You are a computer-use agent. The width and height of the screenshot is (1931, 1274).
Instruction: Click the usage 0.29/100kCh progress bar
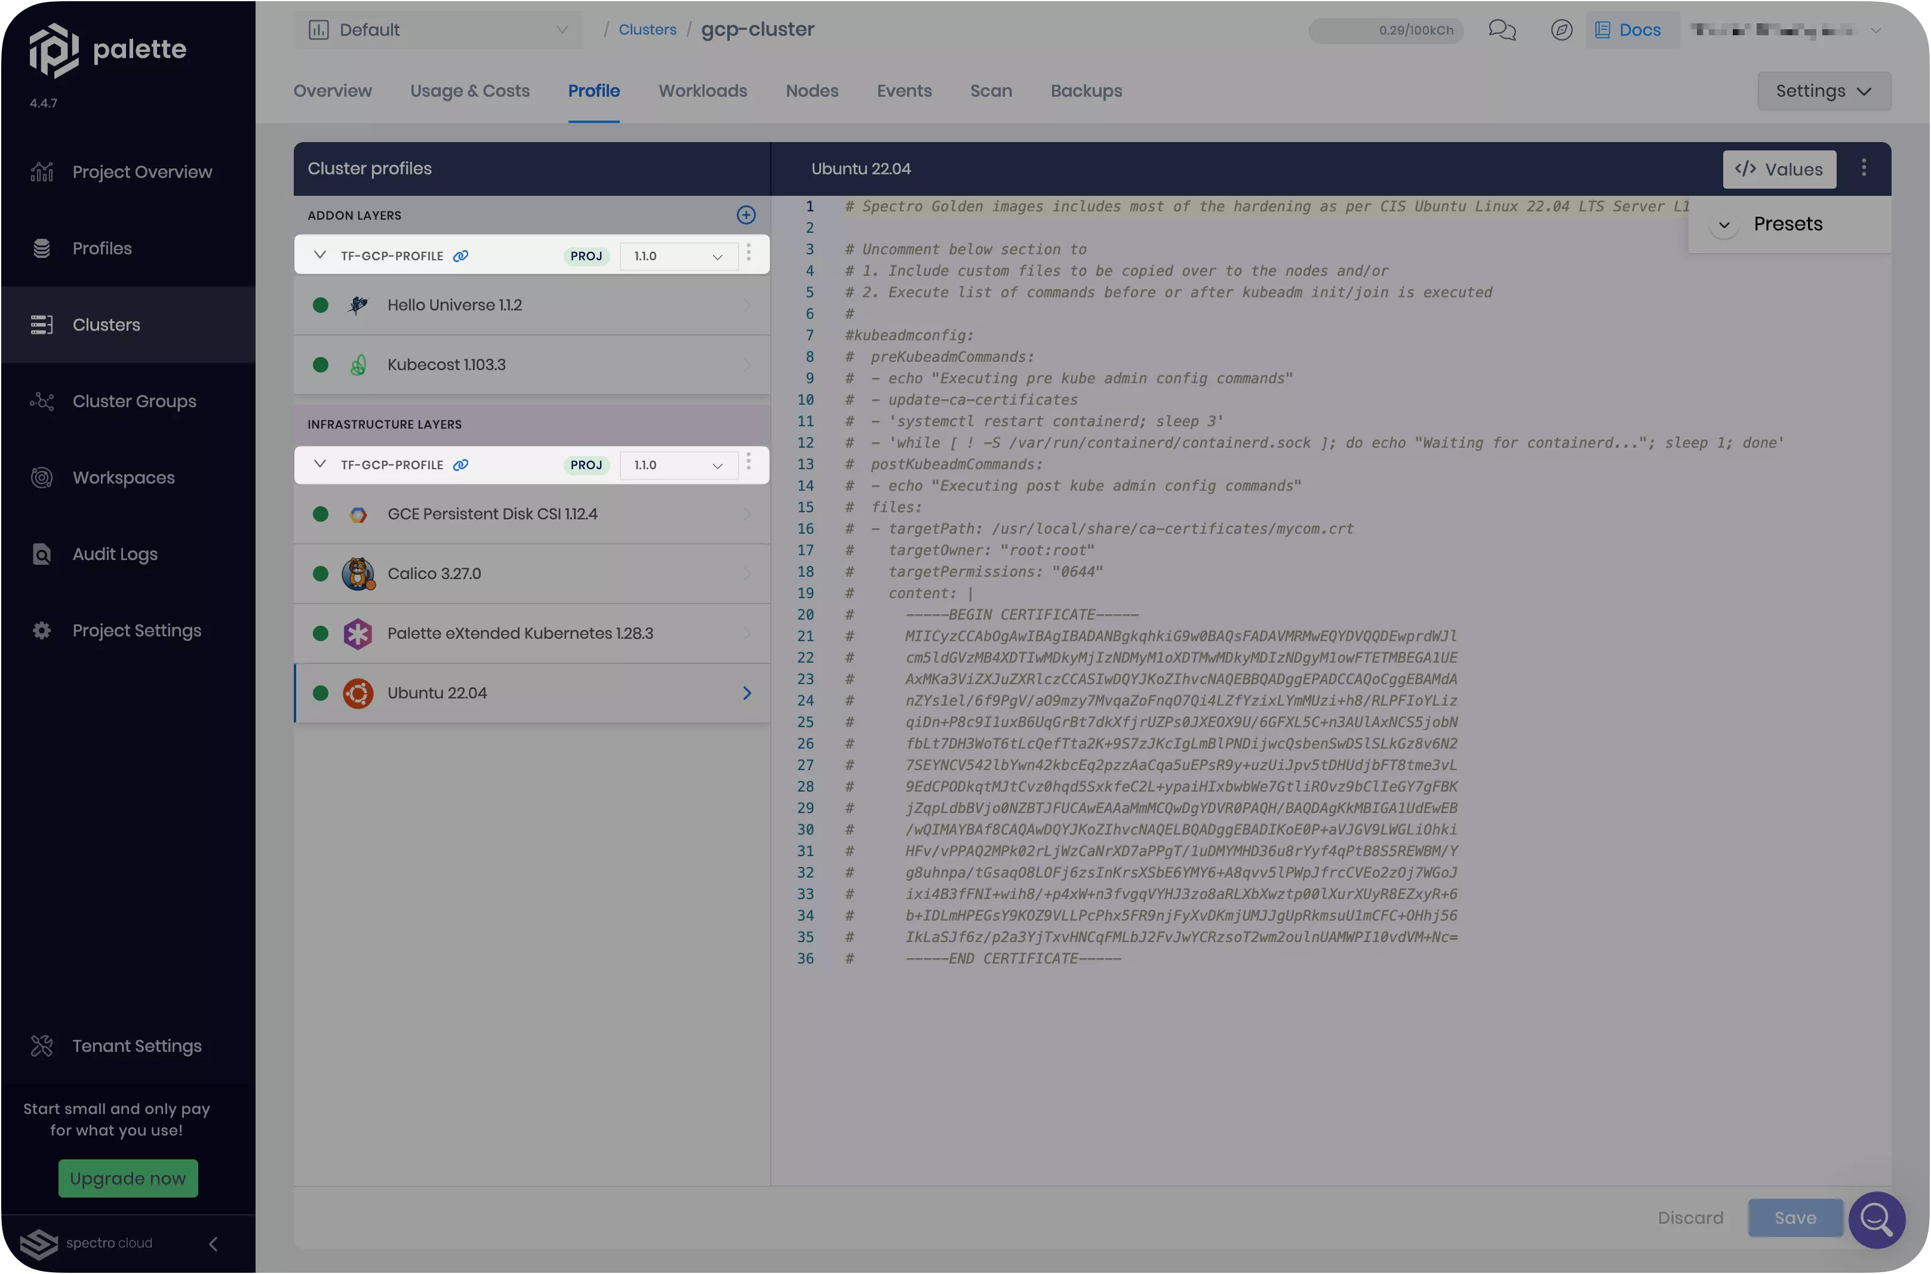click(1385, 30)
